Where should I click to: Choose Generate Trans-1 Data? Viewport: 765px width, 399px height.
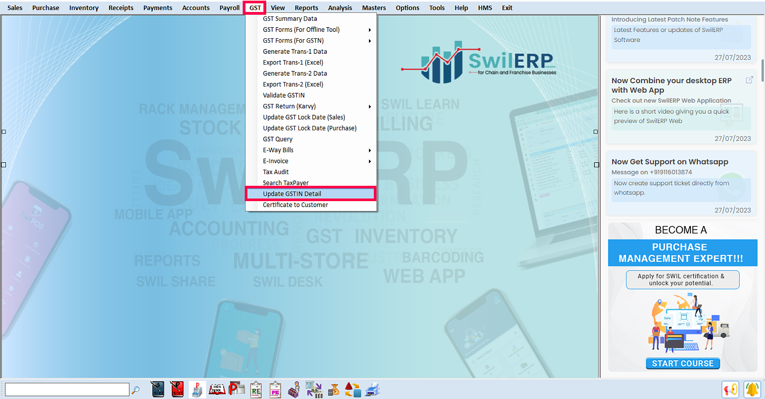(311, 51)
